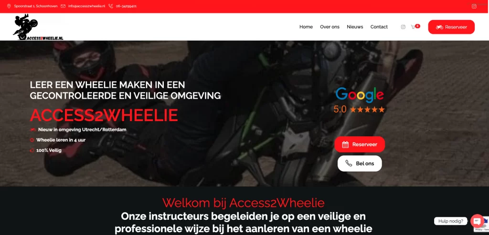Click the Hulp nodig? label
This screenshot has height=235, width=489.
(x=451, y=221)
